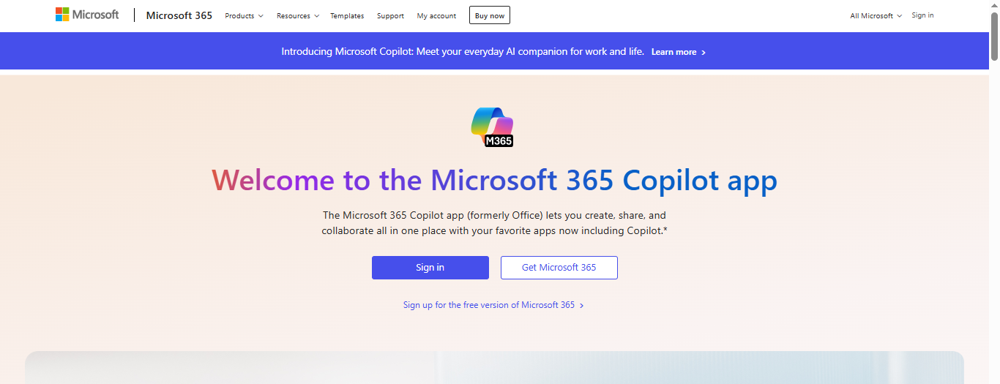Click the blue Sign in button

point(430,268)
